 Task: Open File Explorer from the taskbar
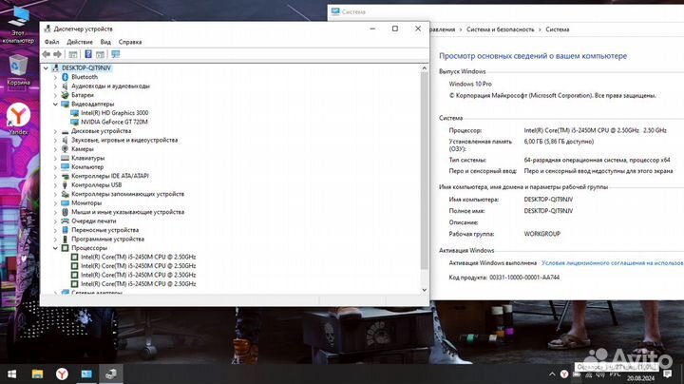37,374
